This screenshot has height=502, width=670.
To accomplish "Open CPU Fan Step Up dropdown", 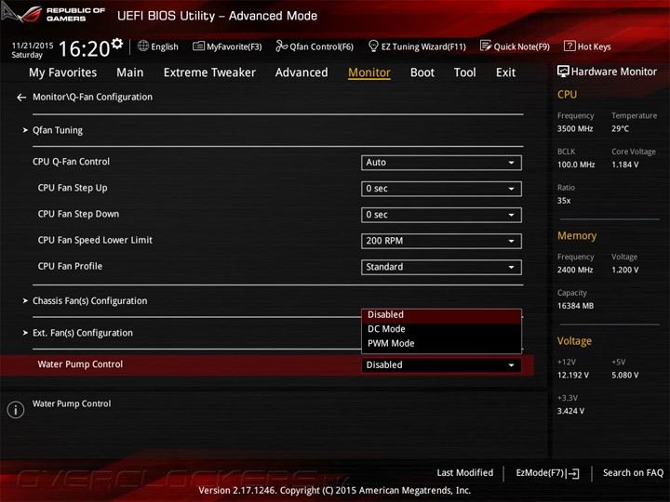I will pos(441,189).
